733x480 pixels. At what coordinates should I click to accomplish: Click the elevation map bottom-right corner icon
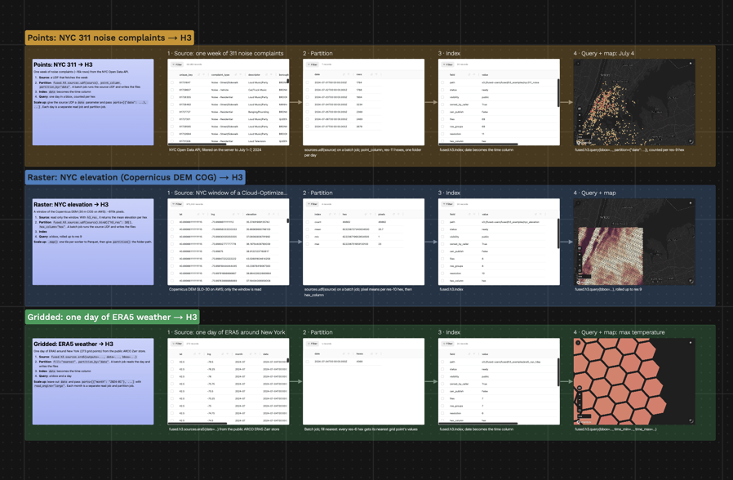[691, 281]
